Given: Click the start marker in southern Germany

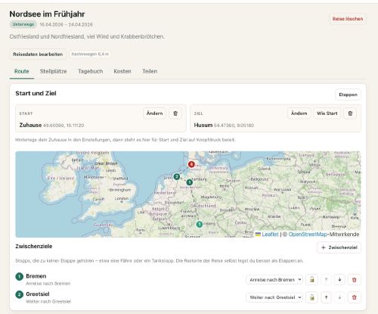Looking at the screenshot, I should coord(200,224).
